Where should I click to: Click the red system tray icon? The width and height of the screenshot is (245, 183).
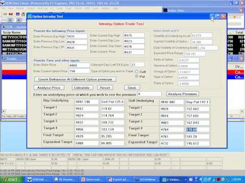click(x=219, y=179)
